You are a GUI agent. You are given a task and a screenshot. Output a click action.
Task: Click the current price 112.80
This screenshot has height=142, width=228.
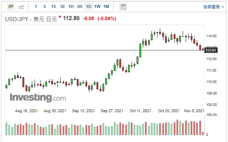coord(71,18)
